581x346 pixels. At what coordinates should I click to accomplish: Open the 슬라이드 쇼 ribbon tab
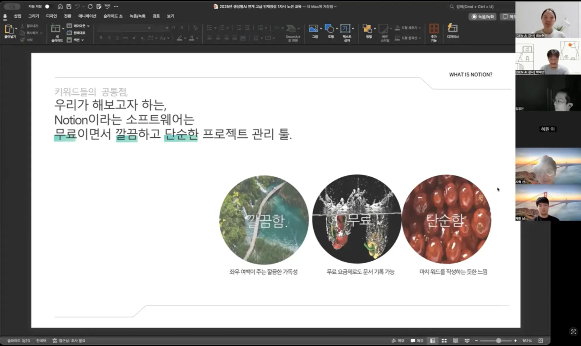point(113,16)
